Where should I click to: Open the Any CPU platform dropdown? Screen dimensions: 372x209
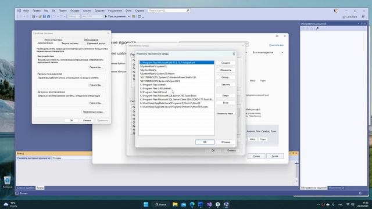point(92,17)
